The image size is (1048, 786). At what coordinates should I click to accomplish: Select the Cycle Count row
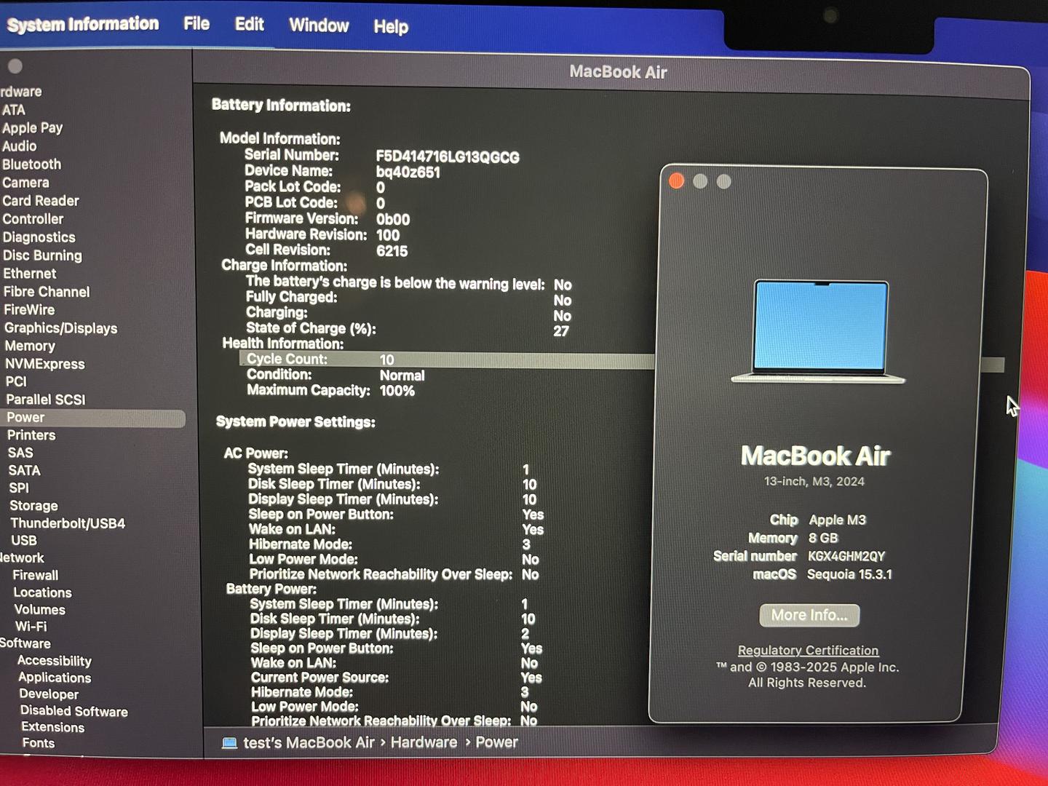click(x=622, y=360)
